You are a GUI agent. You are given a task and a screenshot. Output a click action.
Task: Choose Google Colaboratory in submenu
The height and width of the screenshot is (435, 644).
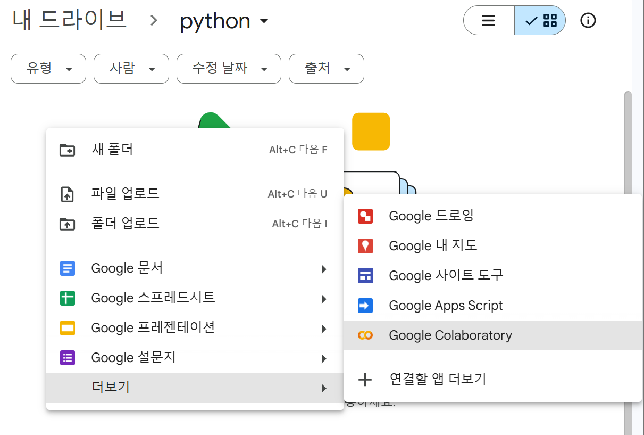[493, 335]
